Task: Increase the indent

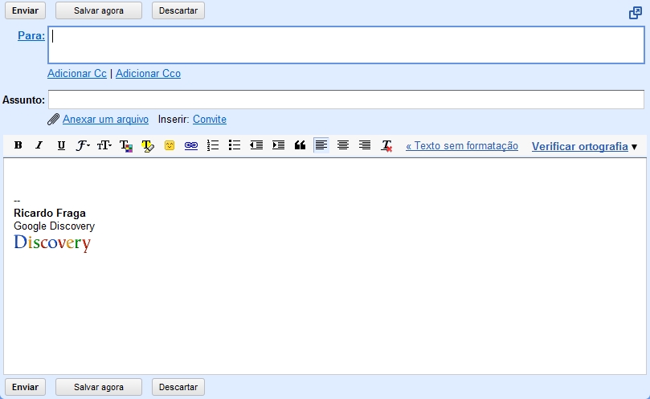Action: 278,146
